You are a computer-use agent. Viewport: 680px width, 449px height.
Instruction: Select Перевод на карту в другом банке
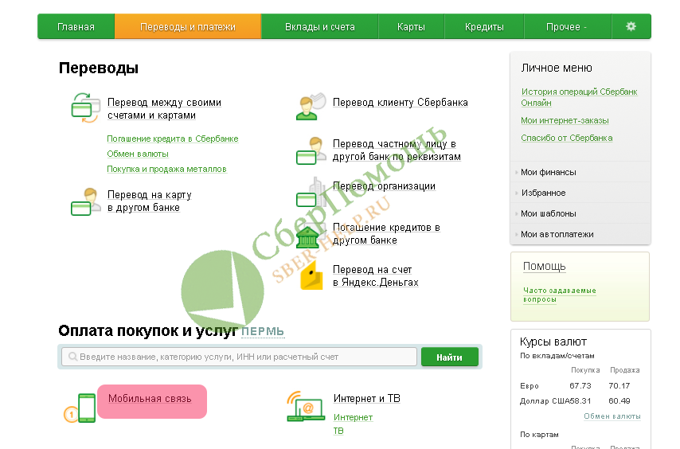(x=149, y=201)
